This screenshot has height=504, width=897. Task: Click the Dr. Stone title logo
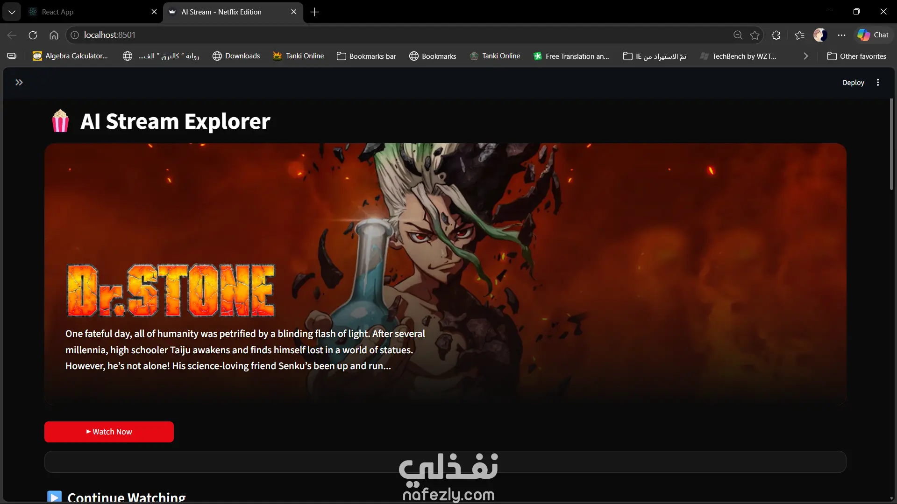(x=171, y=290)
